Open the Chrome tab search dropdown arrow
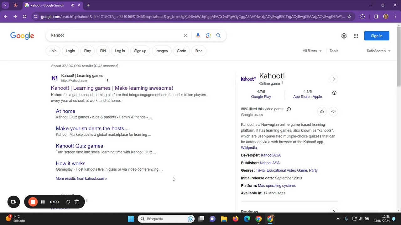Viewport: 401px width, 225px height. click(5, 5)
